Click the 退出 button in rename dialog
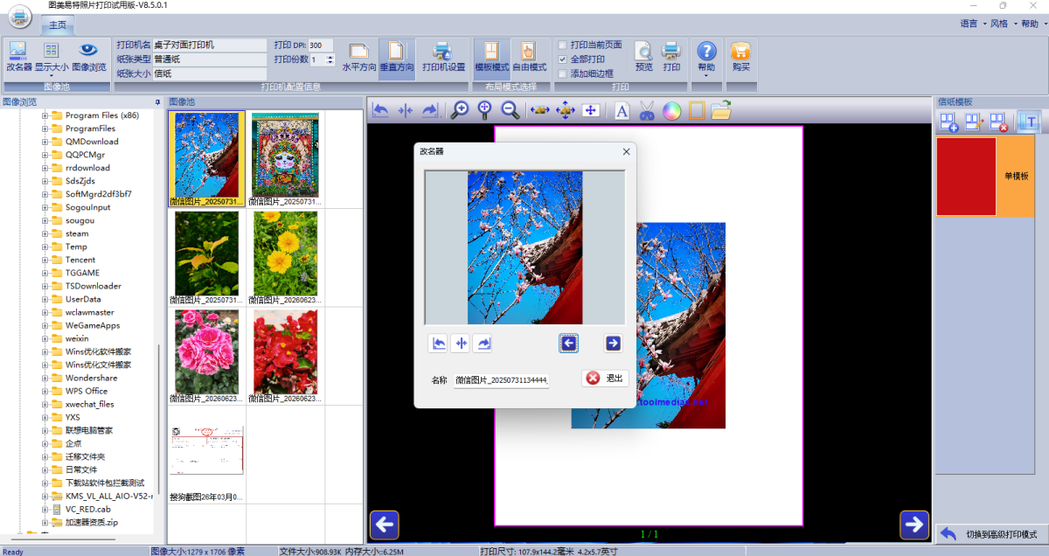 [605, 378]
